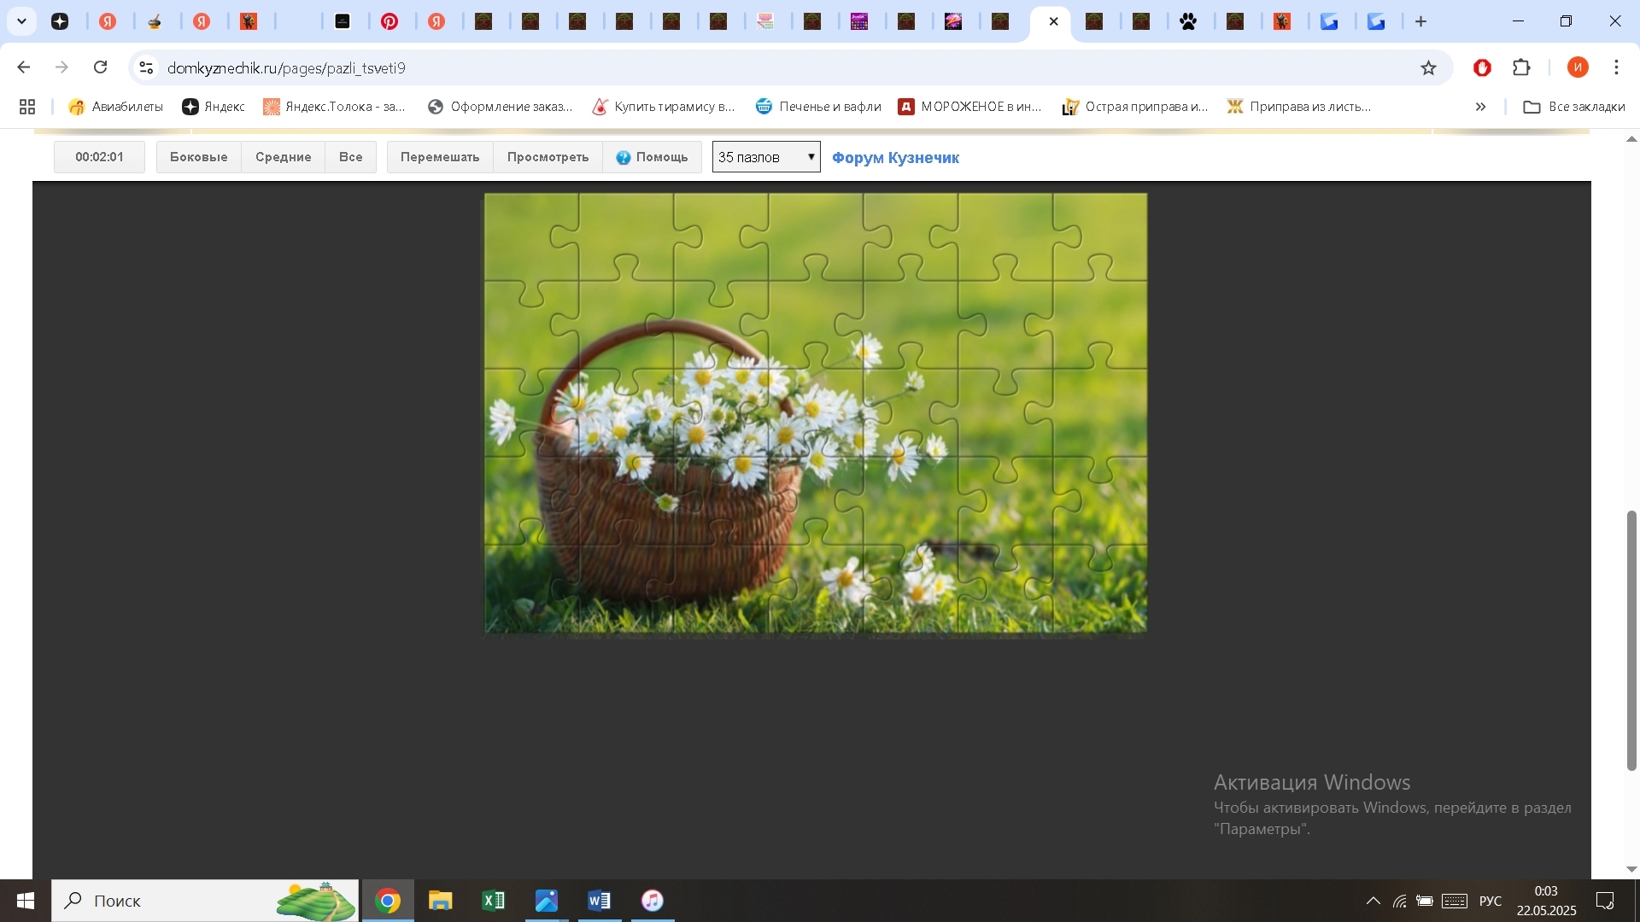This screenshot has height=922, width=1640.
Task: Open the 35 пазлов piece count dropdown
Action: (766, 157)
